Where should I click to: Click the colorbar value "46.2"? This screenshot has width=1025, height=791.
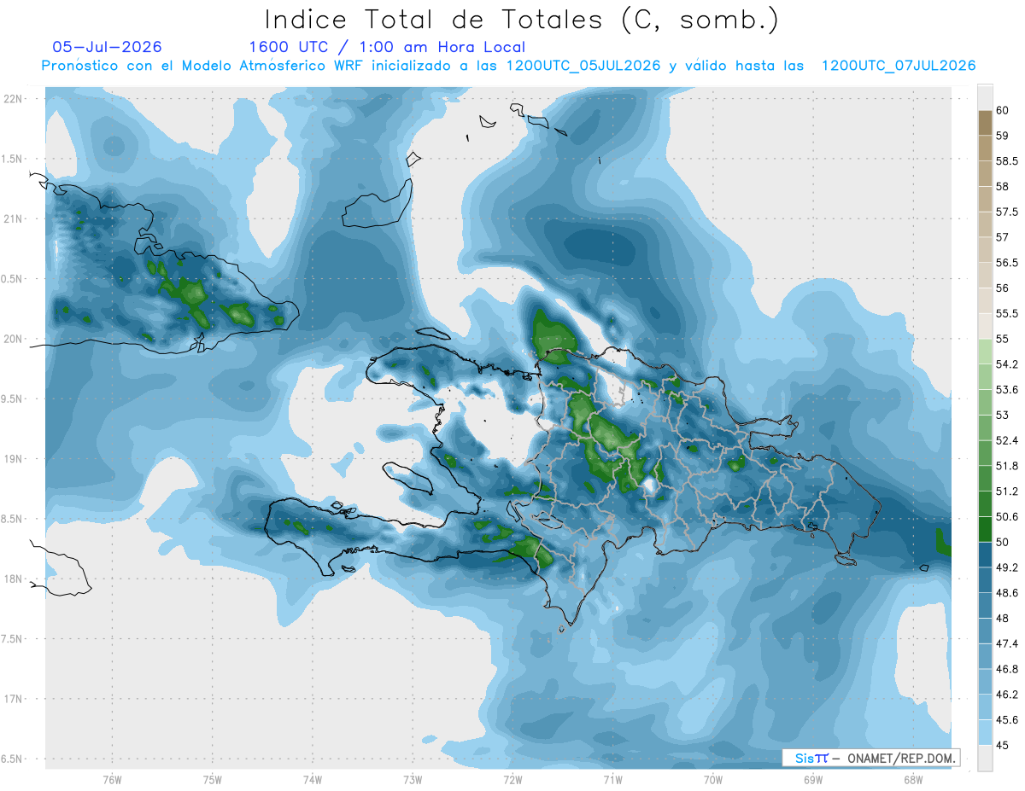[x=1006, y=695]
